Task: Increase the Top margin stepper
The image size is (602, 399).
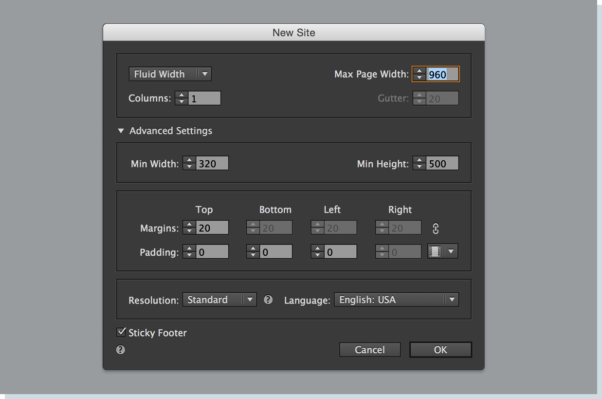Action: pyautogui.click(x=189, y=225)
